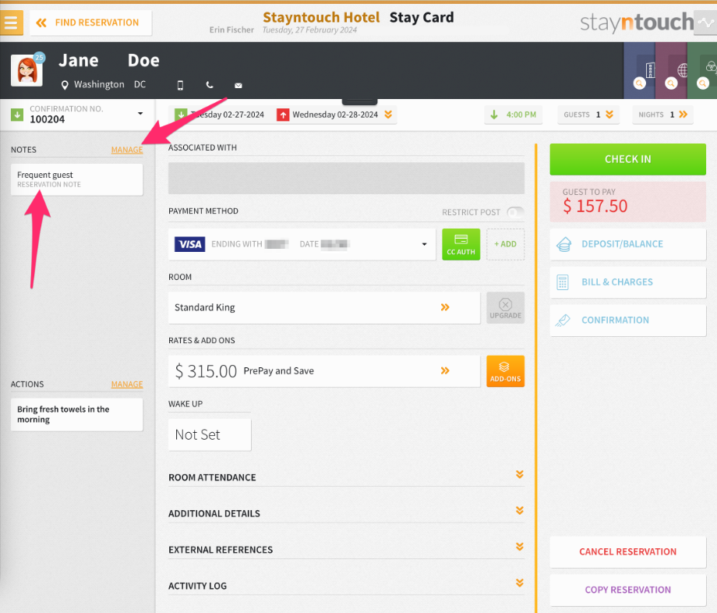Click the CC Auth button

pyautogui.click(x=461, y=244)
